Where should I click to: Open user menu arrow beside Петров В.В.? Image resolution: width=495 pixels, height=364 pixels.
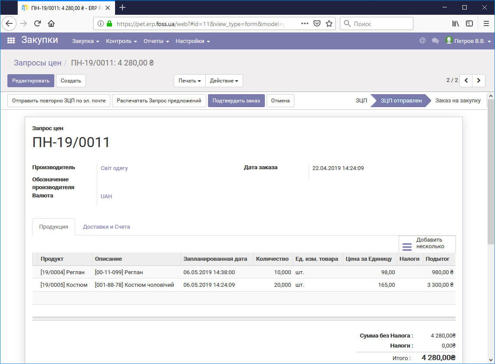click(489, 41)
